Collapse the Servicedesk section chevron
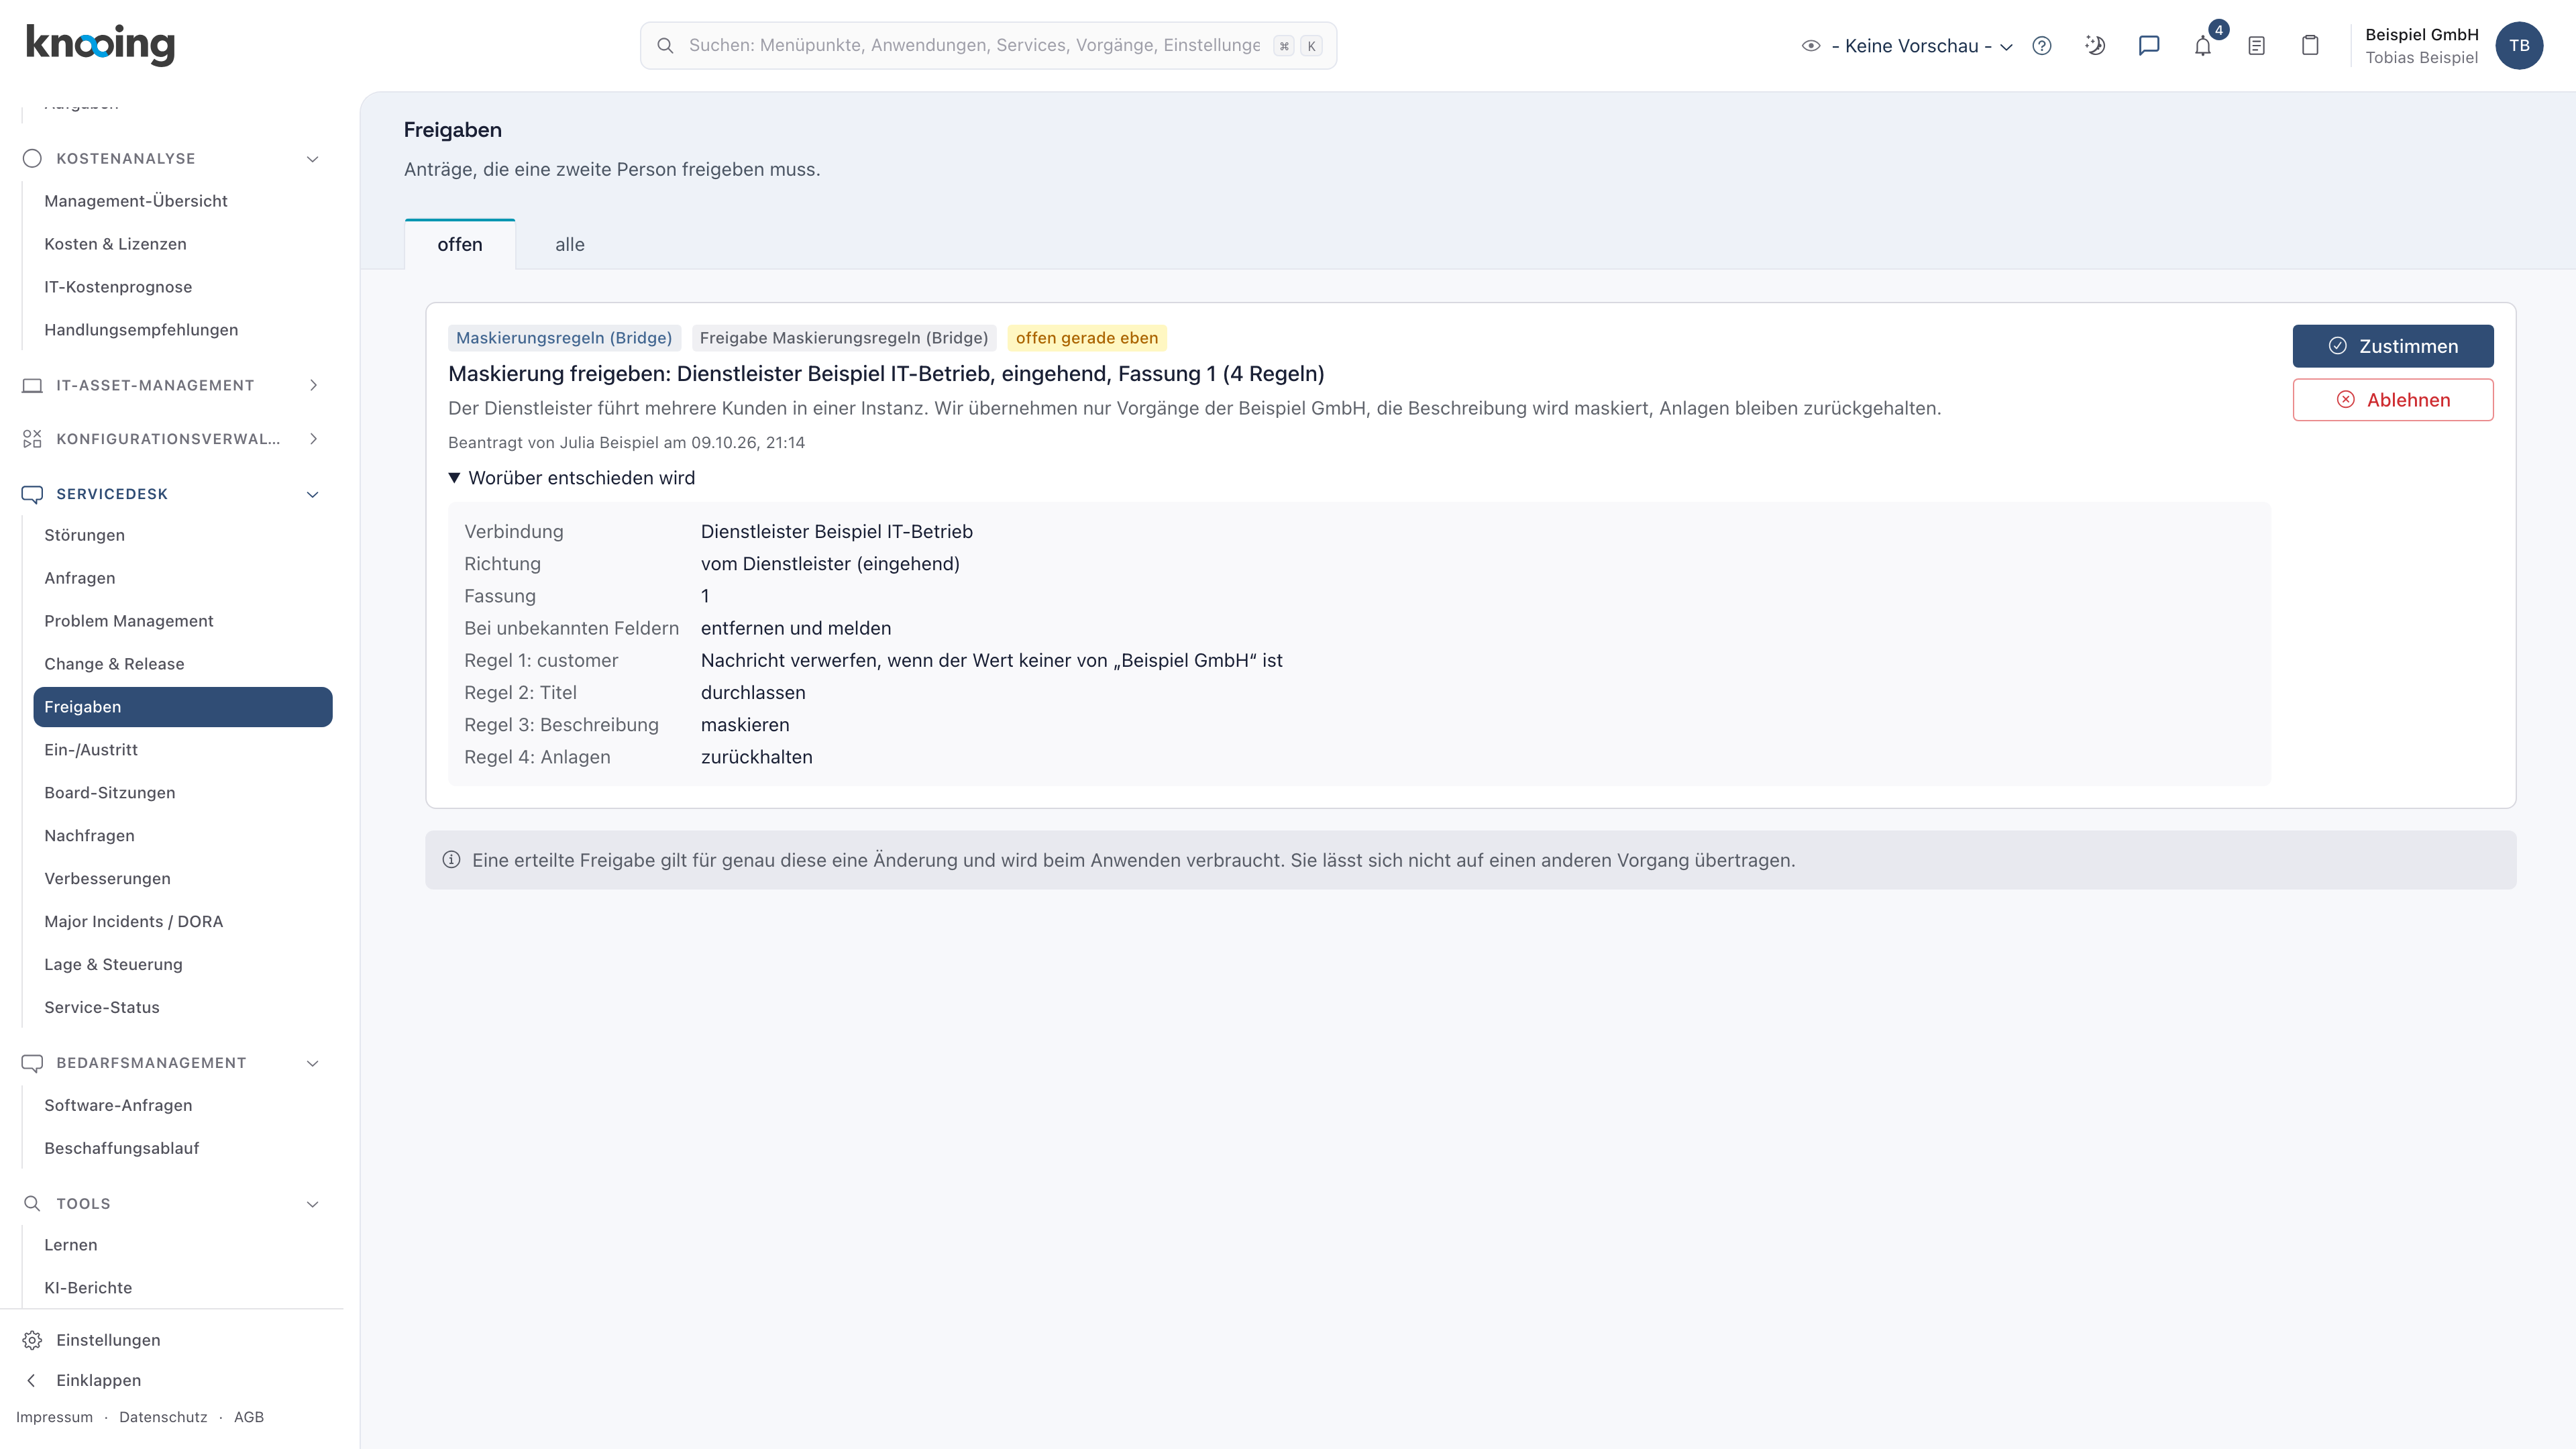The width and height of the screenshot is (2576, 1449). (313, 494)
